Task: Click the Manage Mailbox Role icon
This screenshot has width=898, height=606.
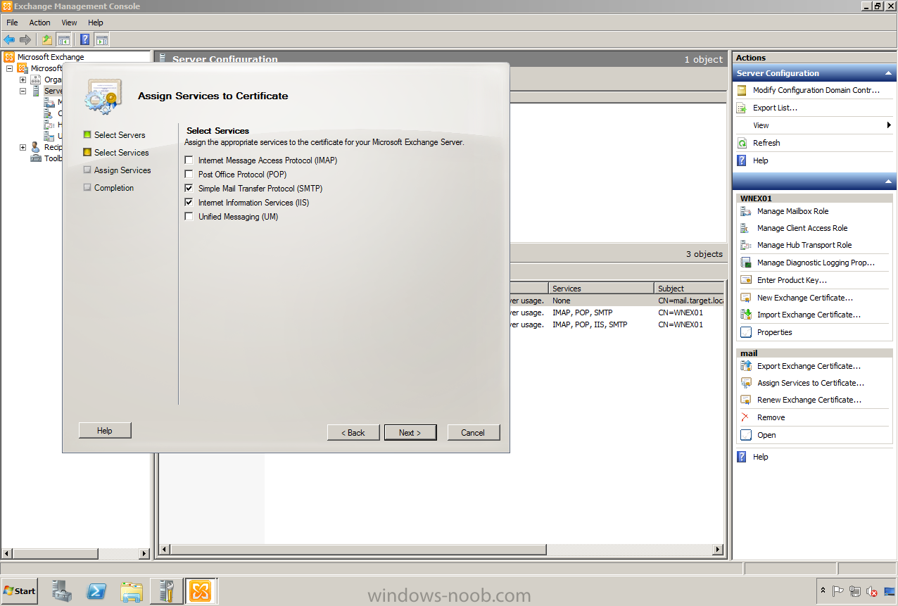Action: pos(746,211)
